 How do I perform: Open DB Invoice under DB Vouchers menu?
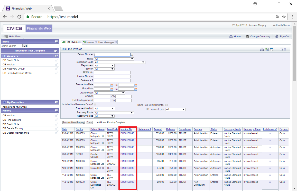point(8,65)
